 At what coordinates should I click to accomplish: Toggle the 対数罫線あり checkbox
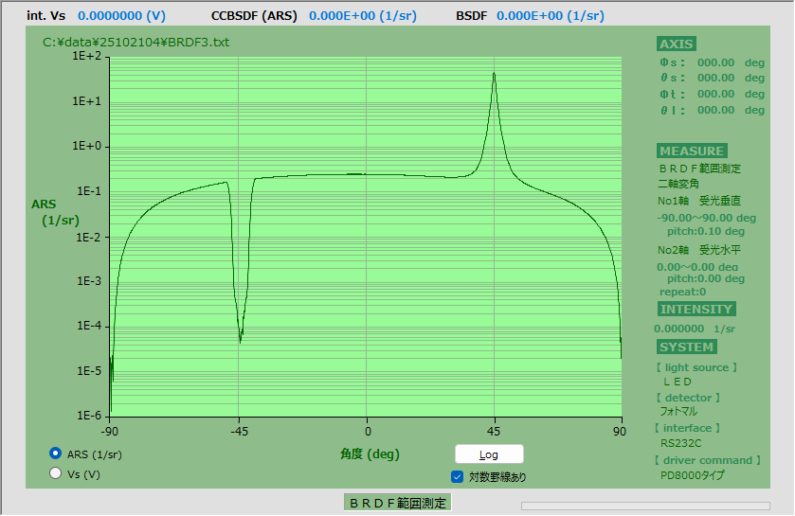pos(458,476)
